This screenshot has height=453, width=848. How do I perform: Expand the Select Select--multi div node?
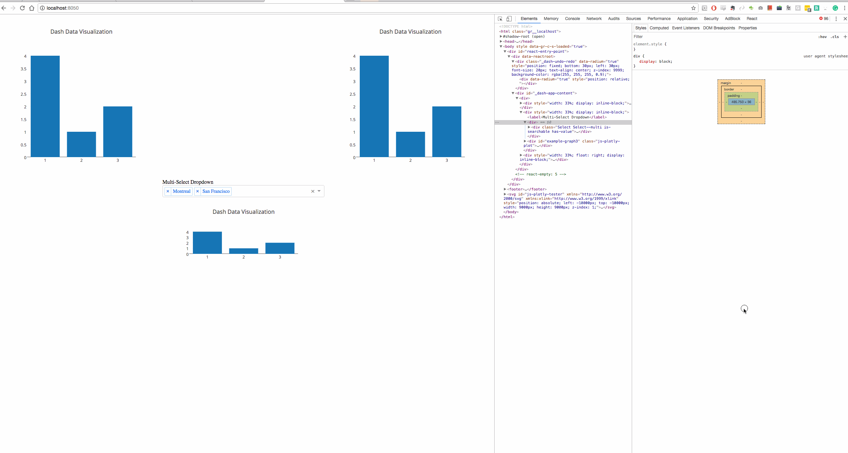pyautogui.click(x=529, y=127)
